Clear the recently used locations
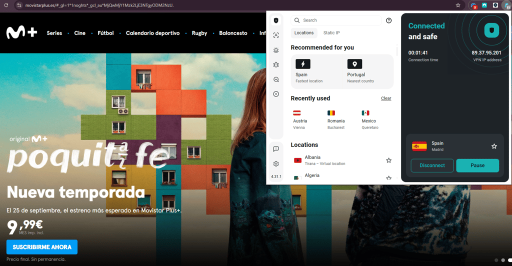The height and width of the screenshot is (266, 512). [x=386, y=98]
